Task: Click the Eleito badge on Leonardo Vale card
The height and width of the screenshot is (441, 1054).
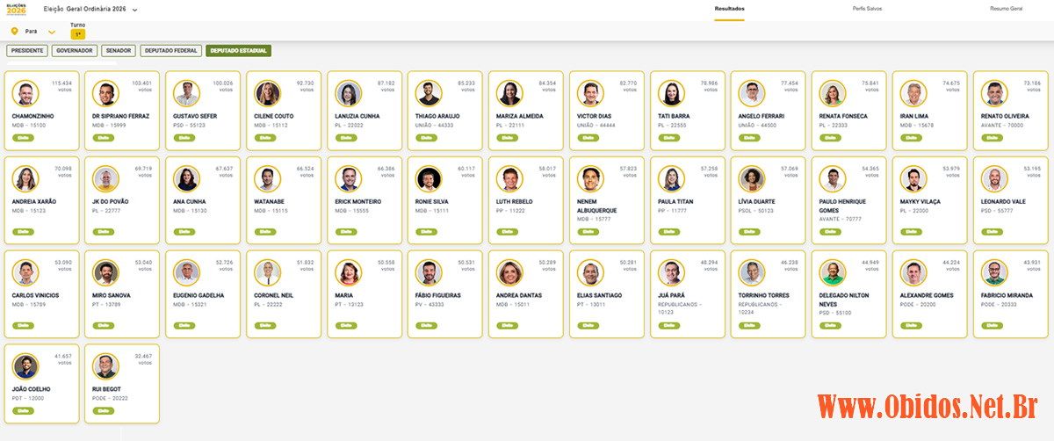Action: pyautogui.click(x=992, y=232)
